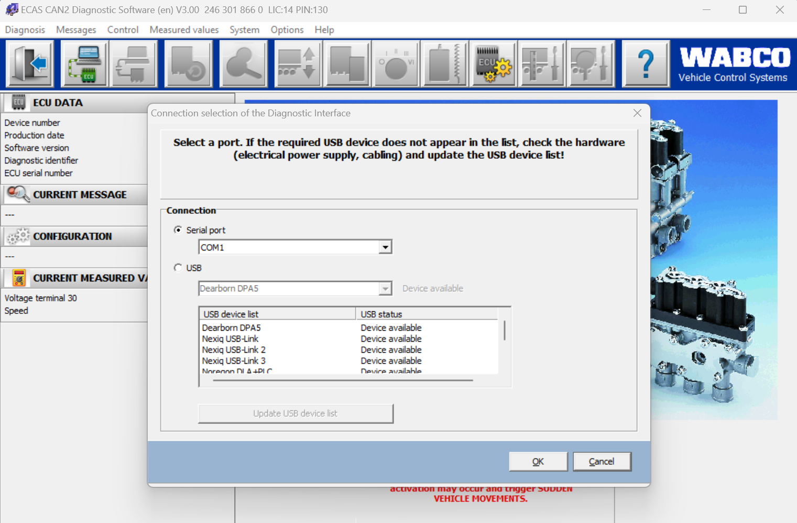Screen dimensions: 797x523
Task: Click the USB status column header
Action: tap(427, 314)
